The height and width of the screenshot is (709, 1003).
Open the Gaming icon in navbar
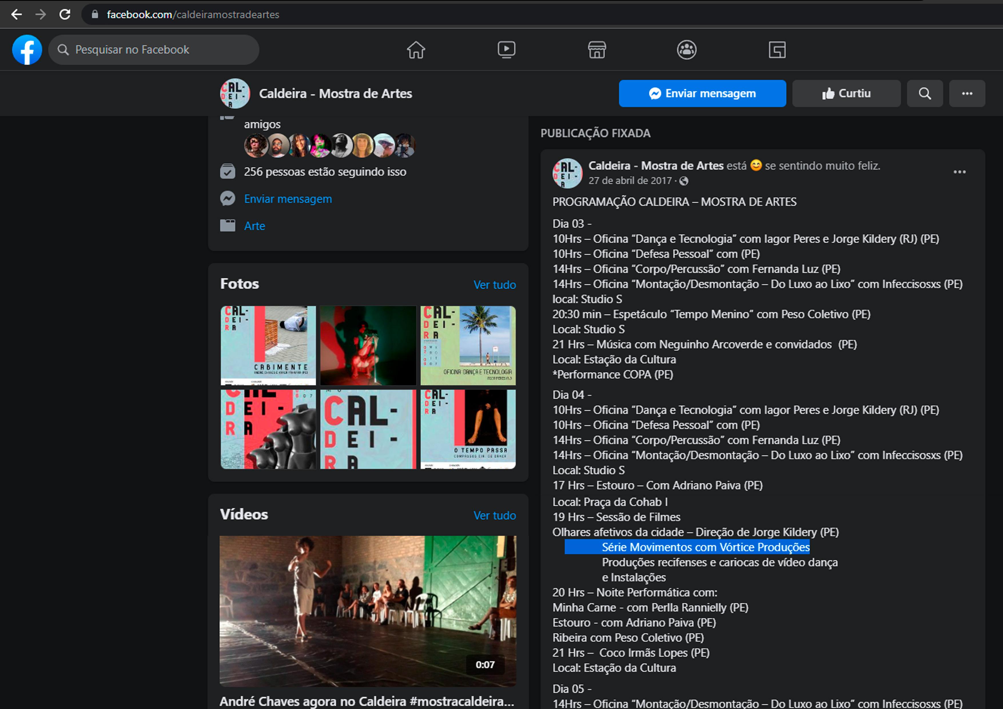click(777, 50)
